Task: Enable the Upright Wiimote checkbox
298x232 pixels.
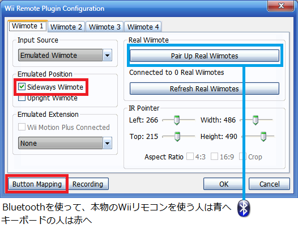Action: coord(22,98)
